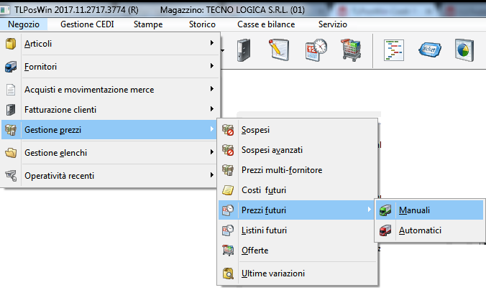Click the Fatturazione clienti binder icon
Image resolution: width=486 pixels, height=290 pixels.
tap(11, 110)
